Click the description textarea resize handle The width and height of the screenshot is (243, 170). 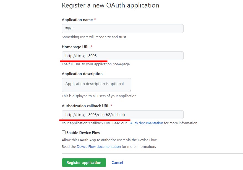[x=129, y=90]
